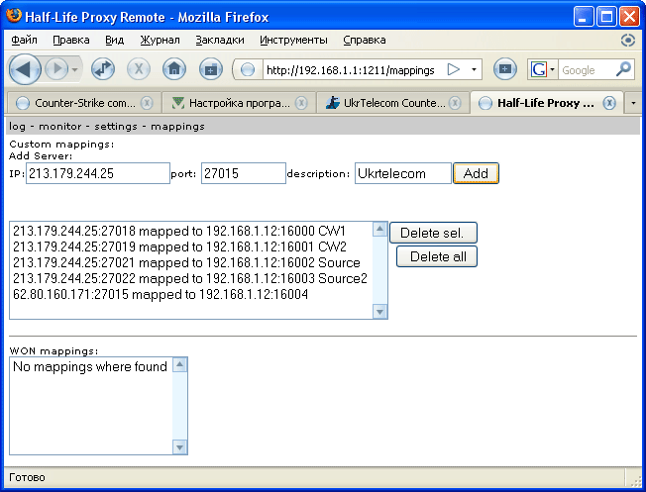Screen dimensions: 646x492
Task: Switch to the Настройка програ... tab
Action: tap(237, 103)
